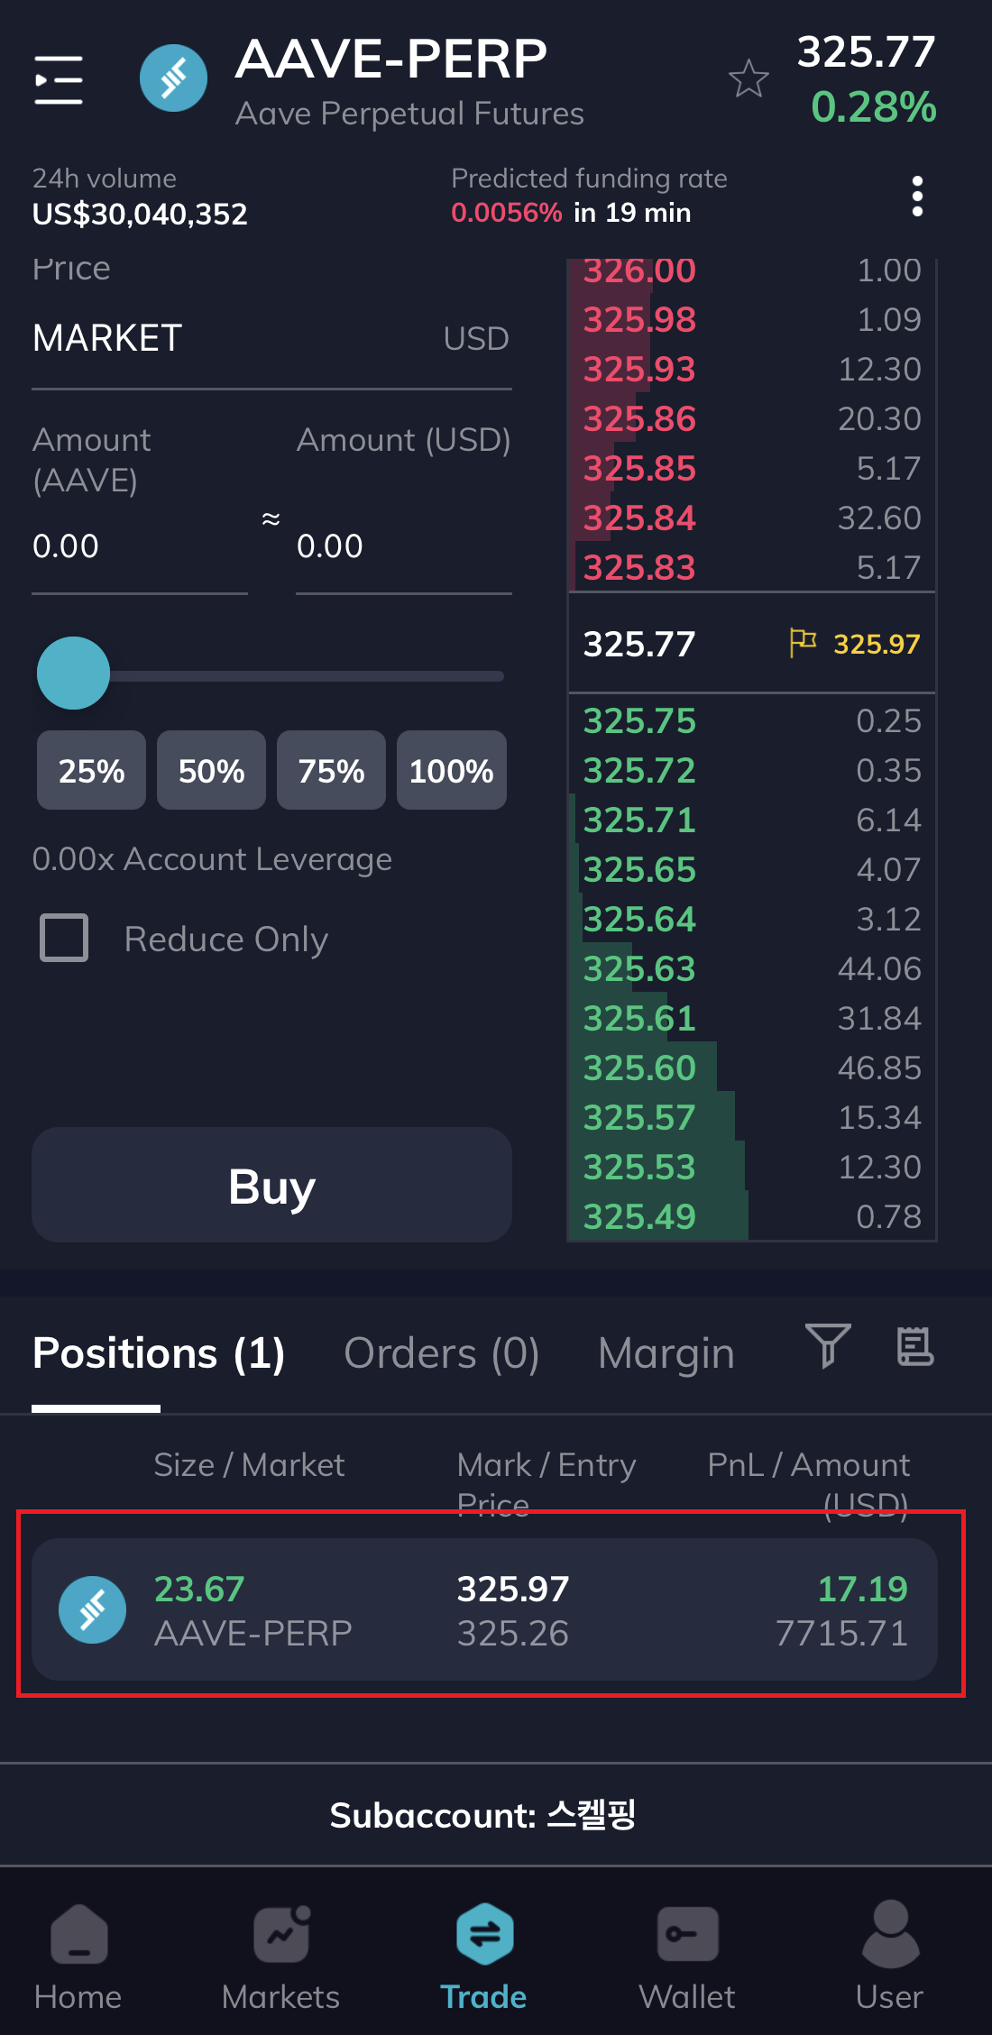Set amount to 75%
This screenshot has height=2035, width=992.
(331, 770)
